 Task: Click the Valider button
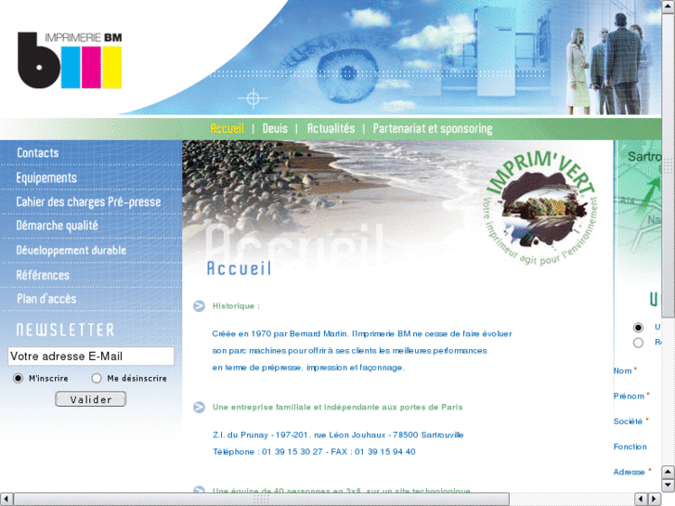[x=90, y=399]
